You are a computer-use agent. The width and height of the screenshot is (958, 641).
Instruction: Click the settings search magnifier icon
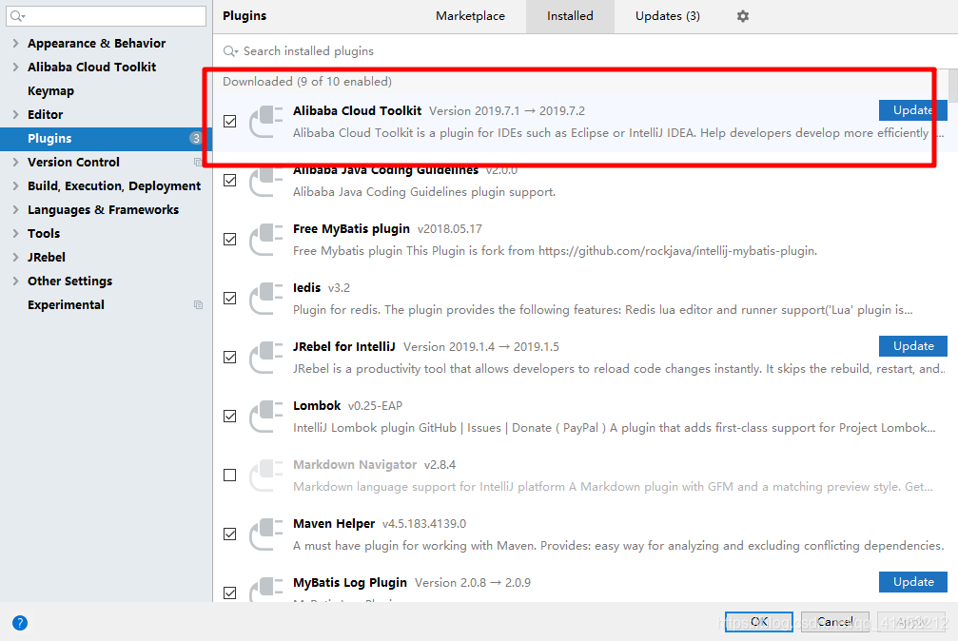(17, 16)
